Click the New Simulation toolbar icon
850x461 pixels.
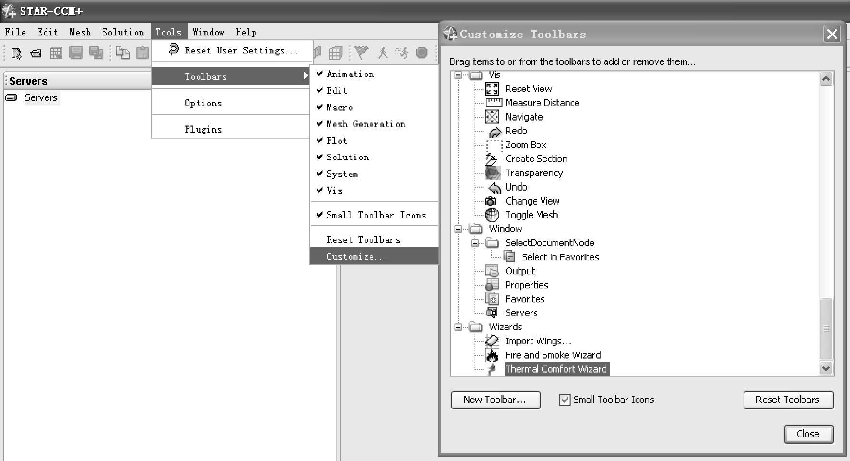pos(16,53)
